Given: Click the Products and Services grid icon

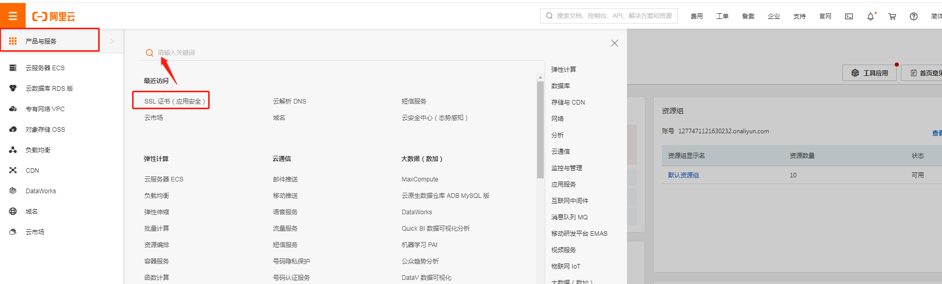Looking at the screenshot, I should point(13,41).
